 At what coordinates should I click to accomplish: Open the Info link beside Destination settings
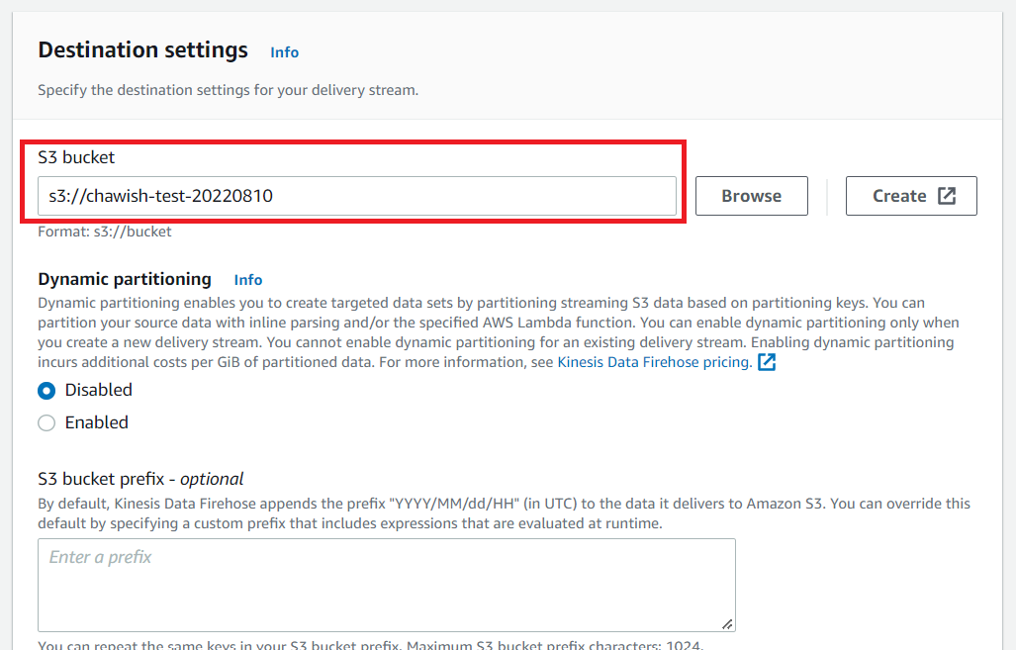(284, 51)
